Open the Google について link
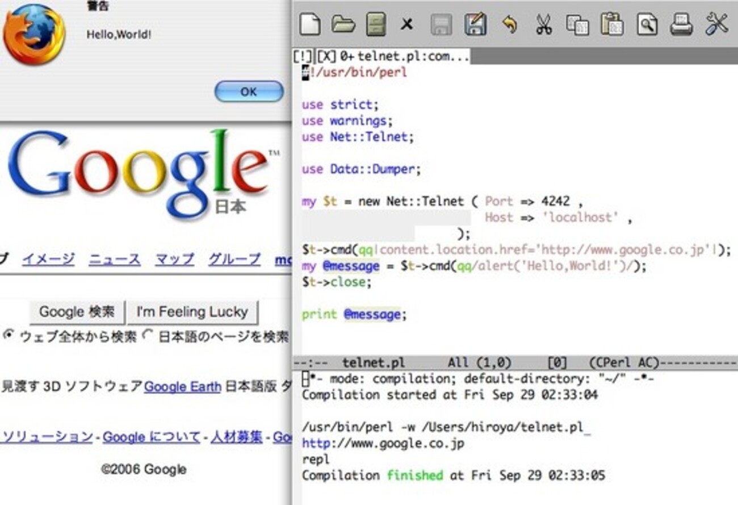 pos(152,437)
